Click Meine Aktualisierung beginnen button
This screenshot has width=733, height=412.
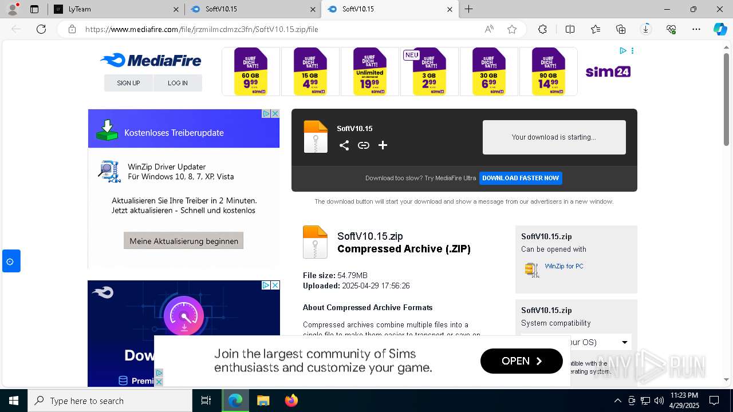point(184,241)
